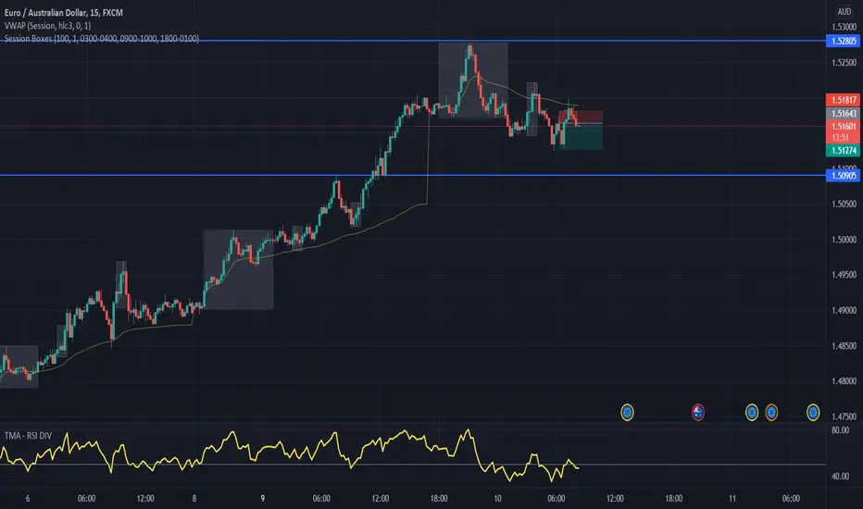Select the large shaded session box near the 1.50000 level
The height and width of the screenshot is (509, 863).
(x=238, y=269)
